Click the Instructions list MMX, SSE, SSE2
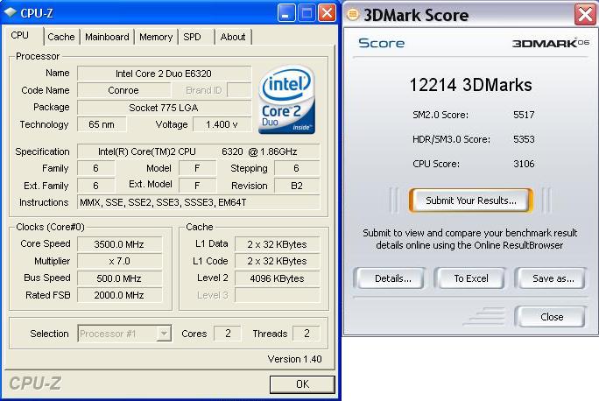 pos(198,202)
